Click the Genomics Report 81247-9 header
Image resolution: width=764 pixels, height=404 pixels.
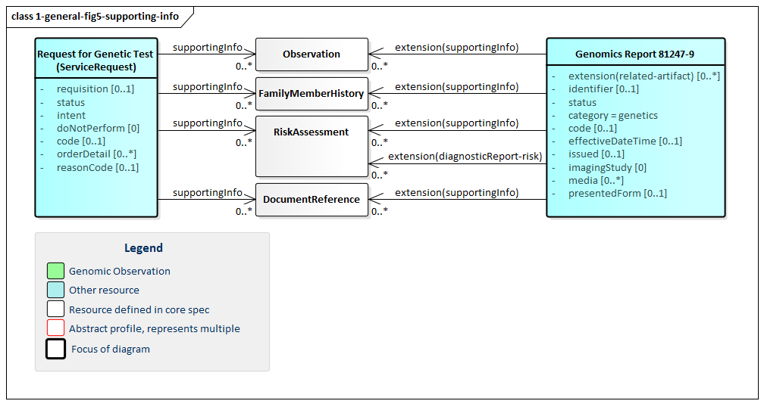635,54
